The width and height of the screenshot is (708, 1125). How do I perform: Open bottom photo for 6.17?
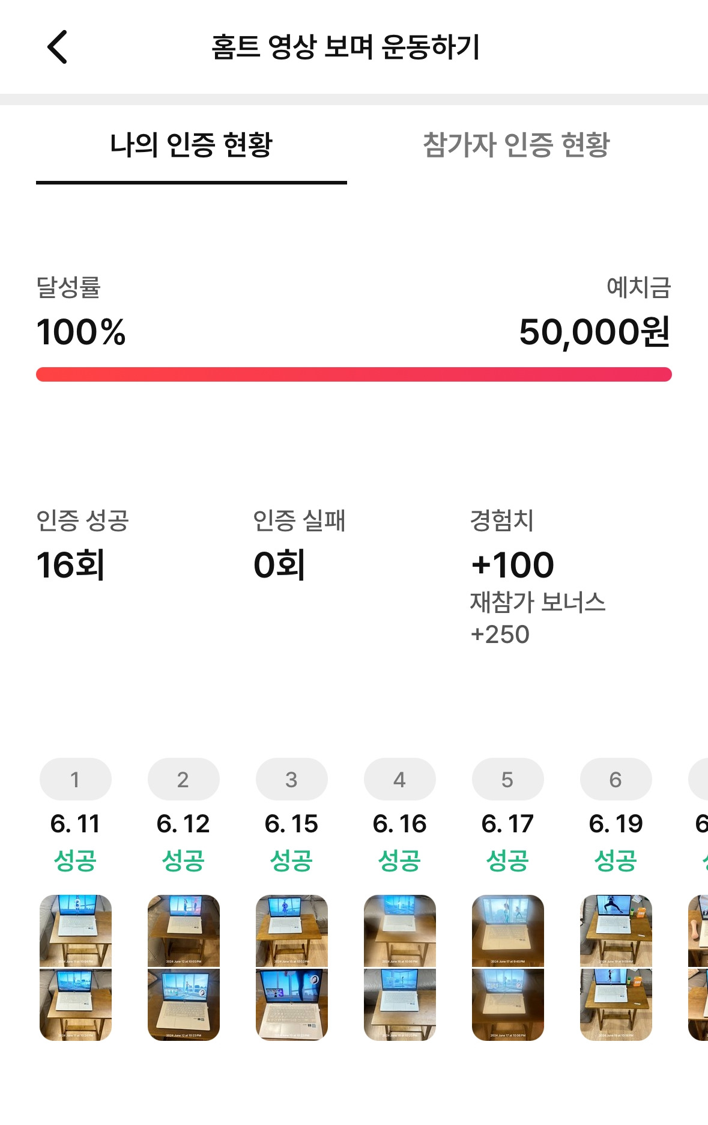pyautogui.click(x=508, y=1005)
